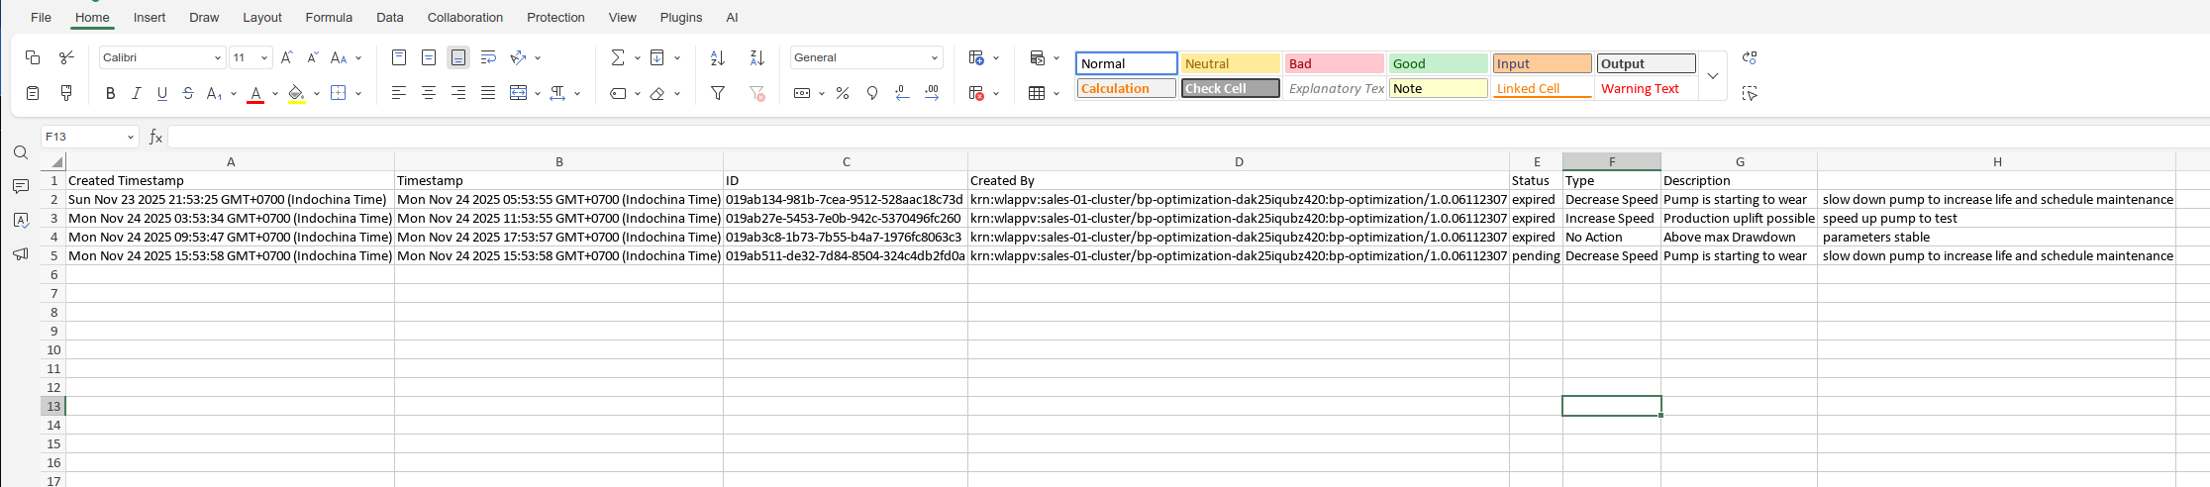Apply the Good cell style
The height and width of the screenshot is (487, 2210).
pos(1438,63)
